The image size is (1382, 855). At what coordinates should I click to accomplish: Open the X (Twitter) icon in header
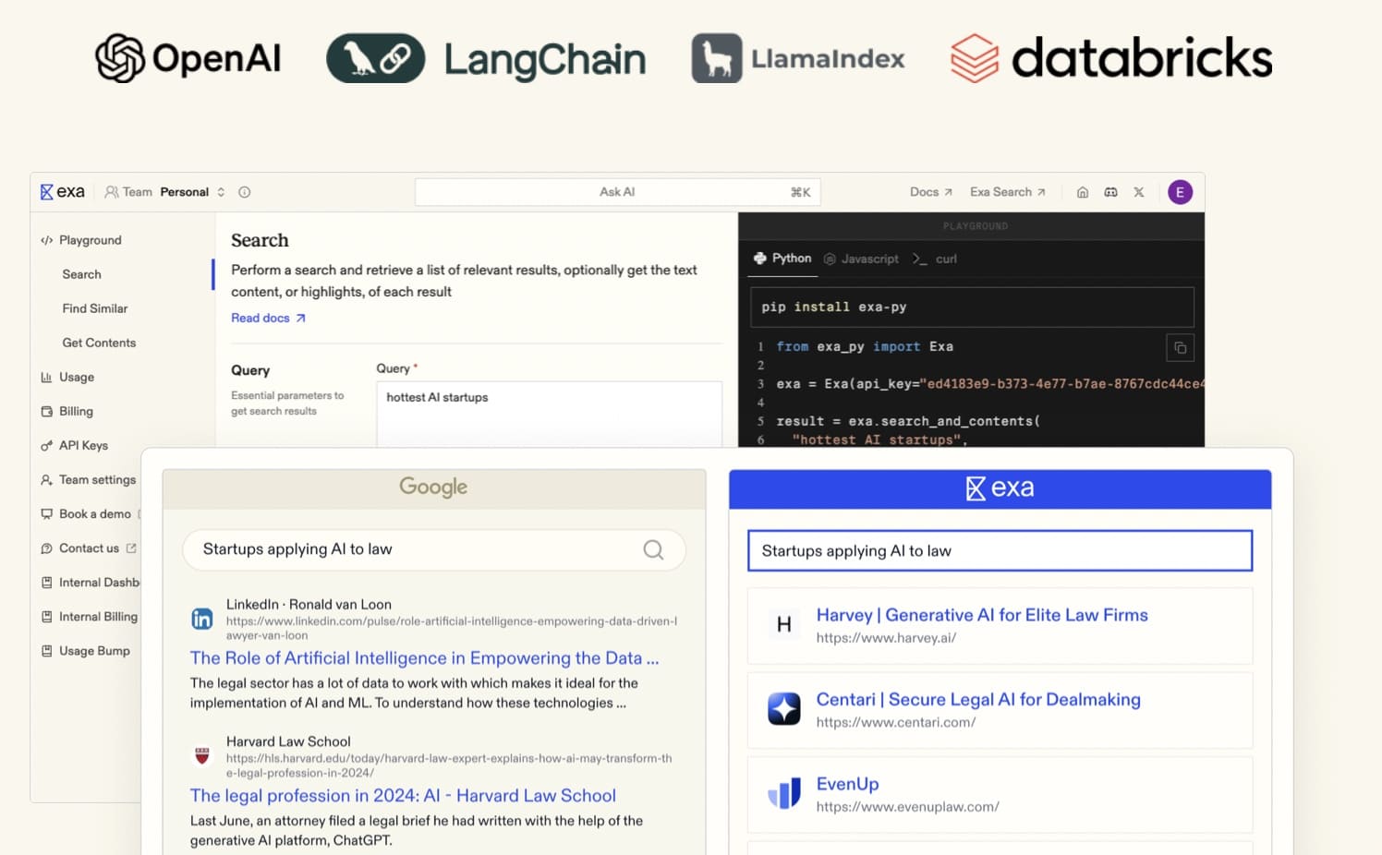1139,192
